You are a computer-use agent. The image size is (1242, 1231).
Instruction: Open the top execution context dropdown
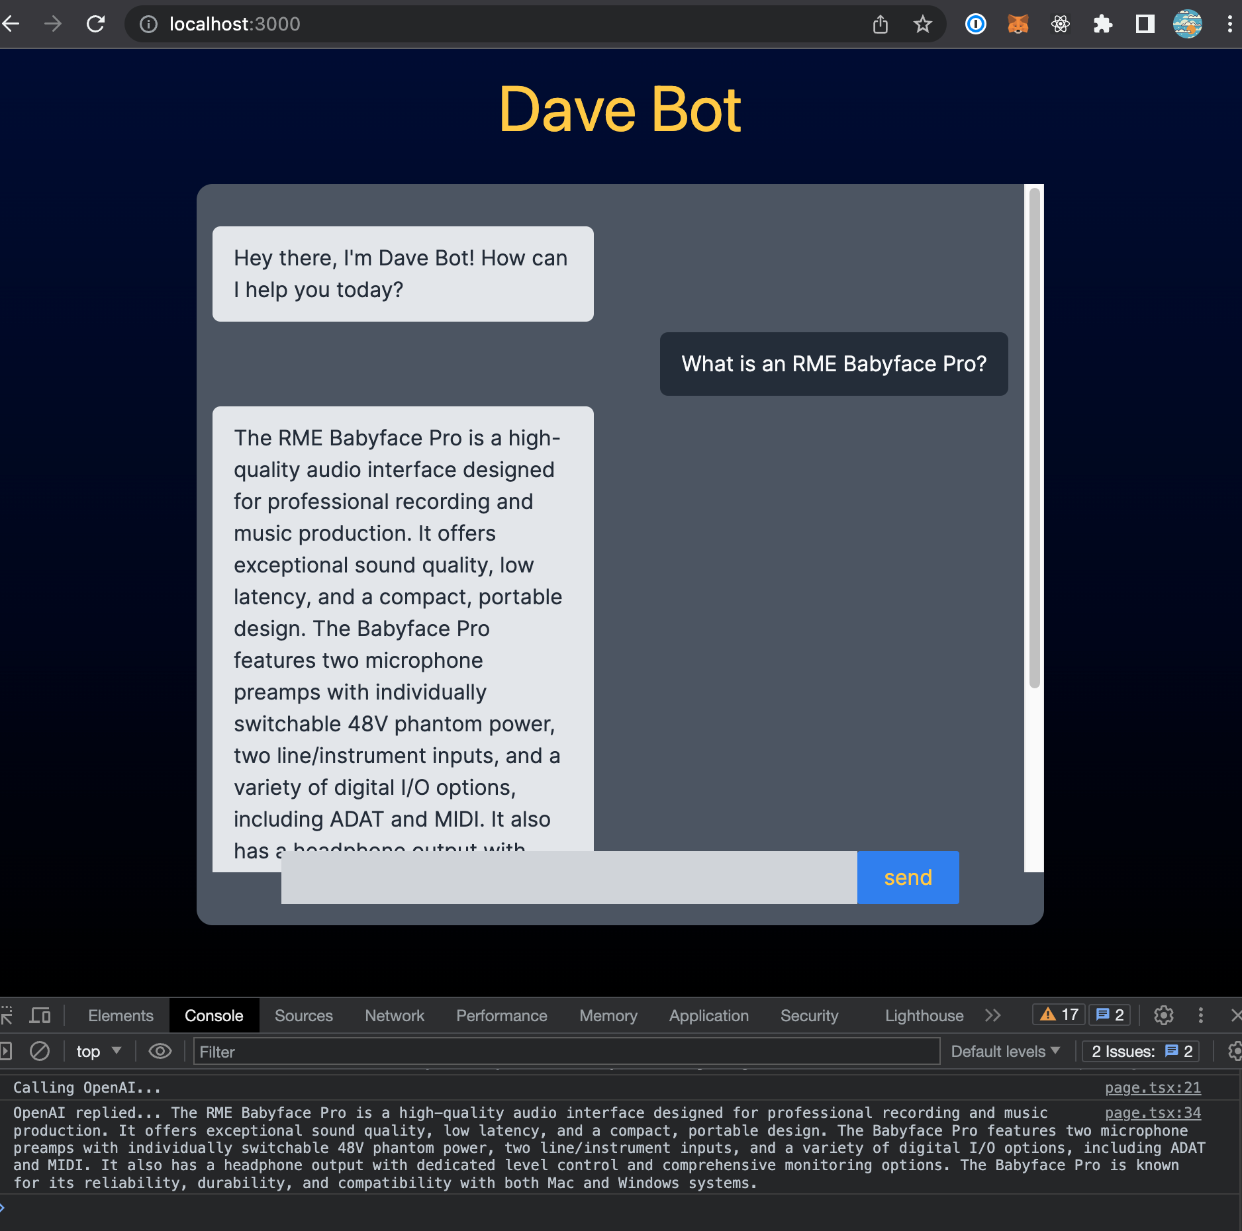[98, 1051]
